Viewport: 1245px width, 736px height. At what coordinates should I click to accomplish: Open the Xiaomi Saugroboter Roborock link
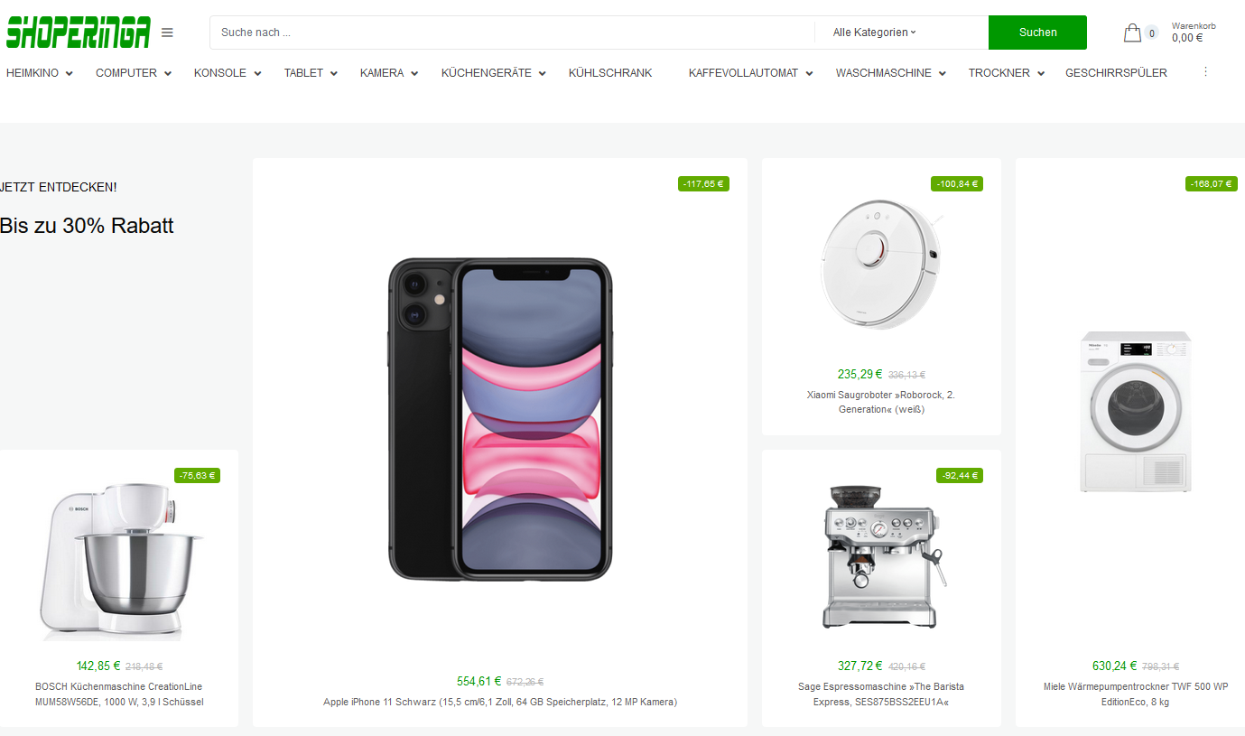pyautogui.click(x=880, y=402)
